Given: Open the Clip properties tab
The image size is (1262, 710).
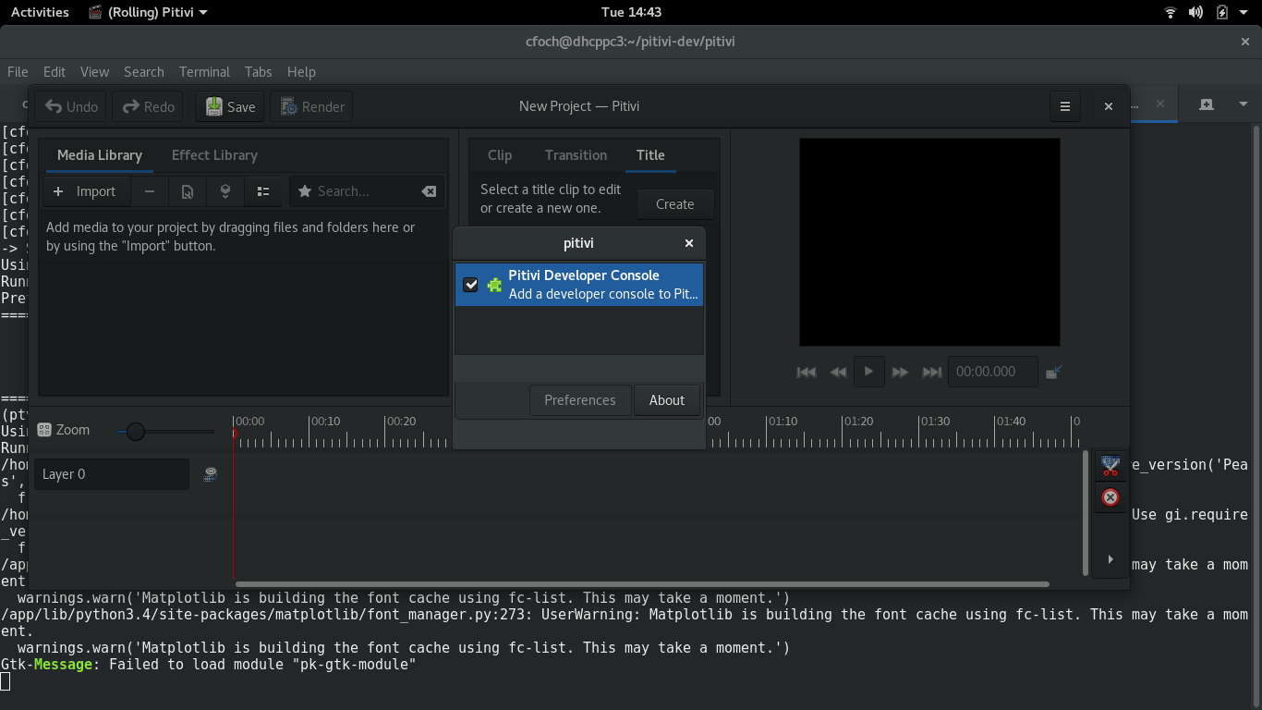Looking at the screenshot, I should (x=500, y=155).
